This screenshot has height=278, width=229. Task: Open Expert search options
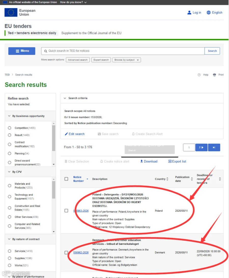101,60
